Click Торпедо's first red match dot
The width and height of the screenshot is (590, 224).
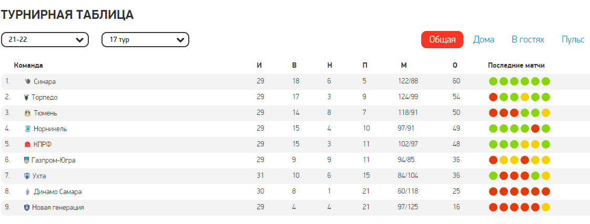[493, 97]
